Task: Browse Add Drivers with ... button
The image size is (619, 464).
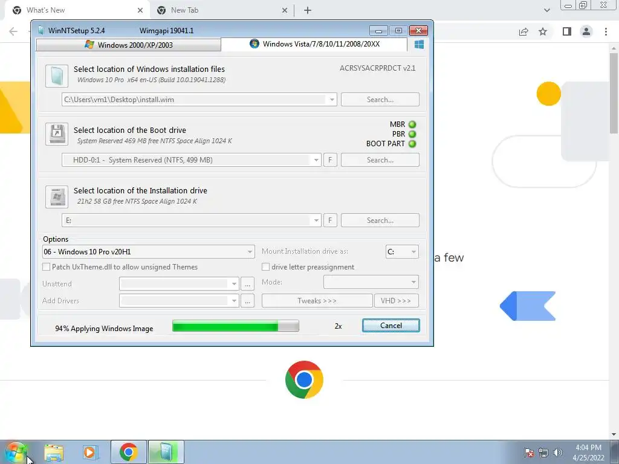Action: tap(247, 301)
